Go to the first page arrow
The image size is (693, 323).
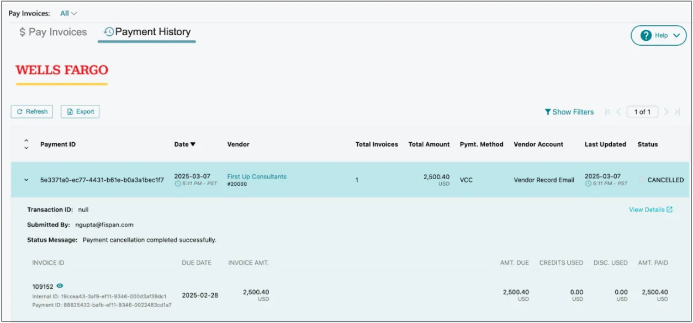607,112
